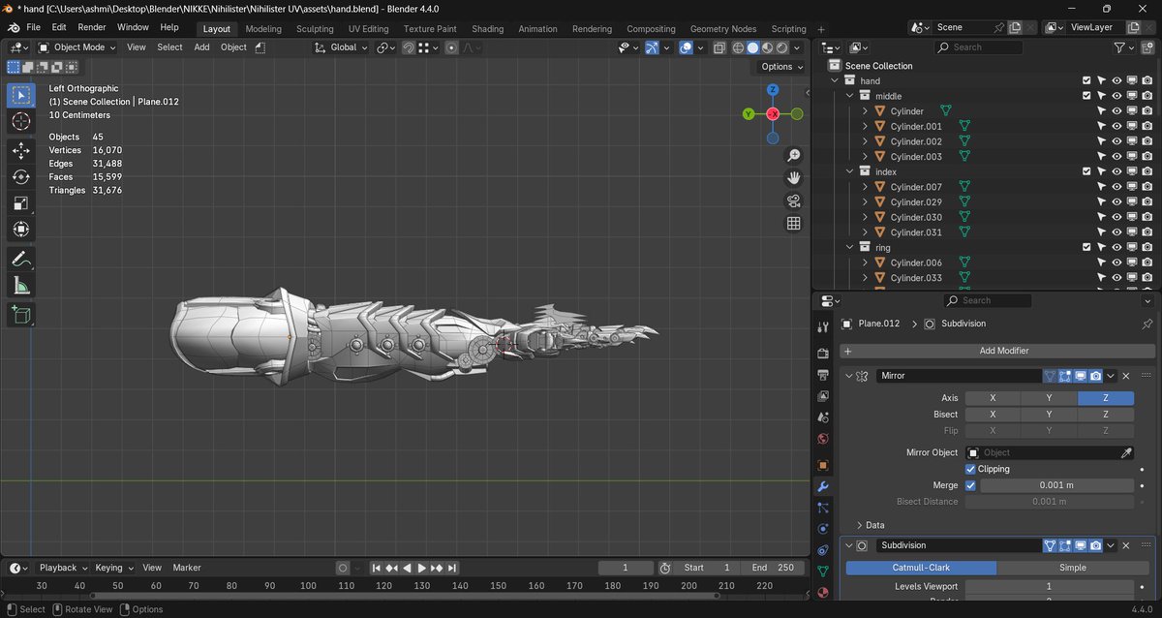Open the Keying dropdown in timeline

pos(114,568)
